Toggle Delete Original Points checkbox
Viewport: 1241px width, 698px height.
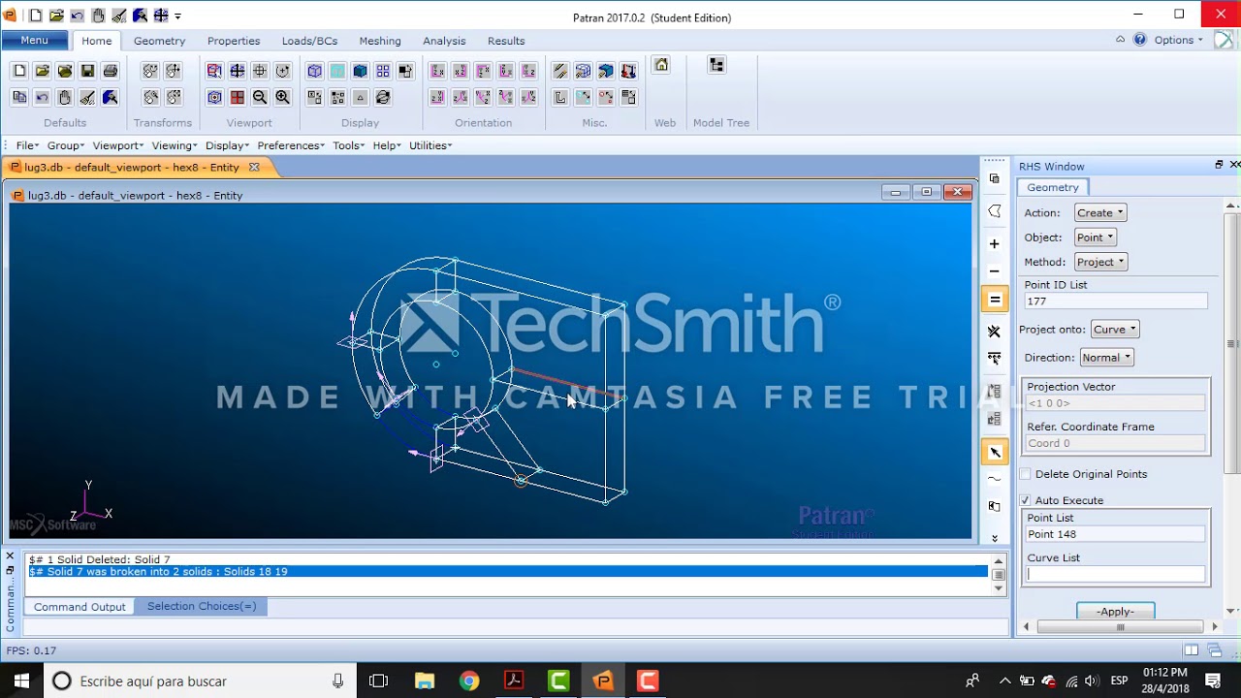(1026, 474)
